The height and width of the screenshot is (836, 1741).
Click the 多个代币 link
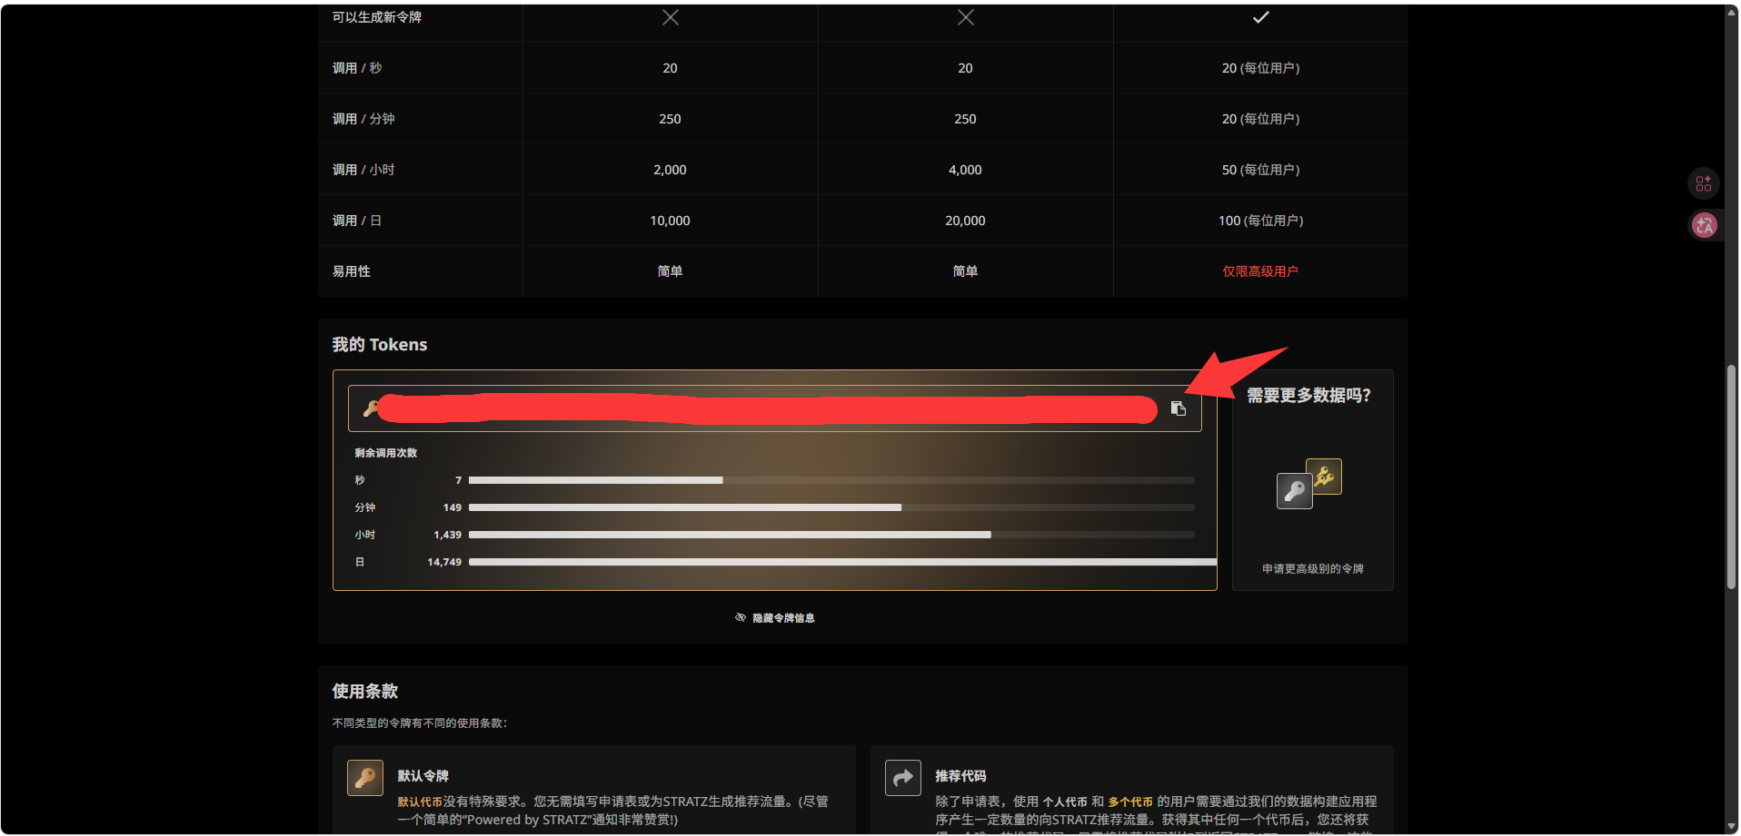(1130, 802)
